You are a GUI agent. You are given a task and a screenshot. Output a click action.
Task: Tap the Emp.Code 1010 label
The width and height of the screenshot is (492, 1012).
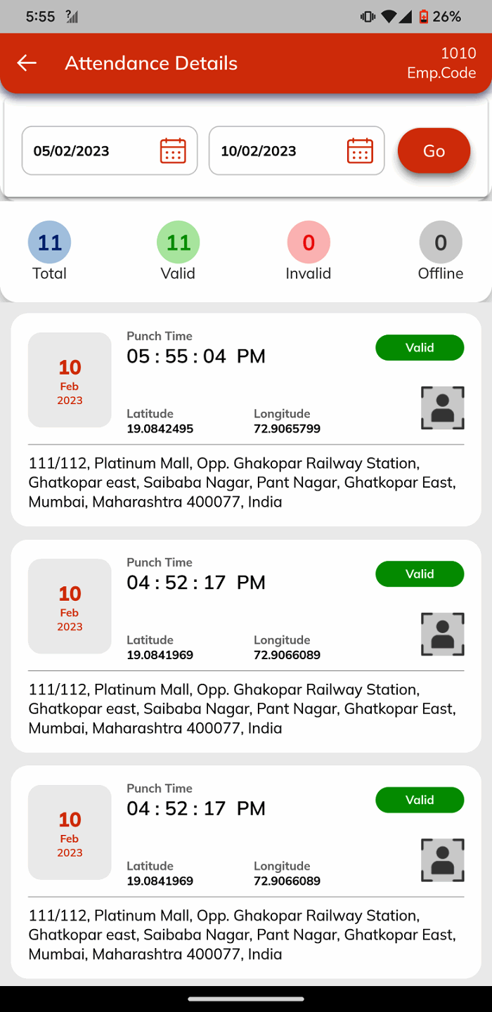(x=441, y=63)
